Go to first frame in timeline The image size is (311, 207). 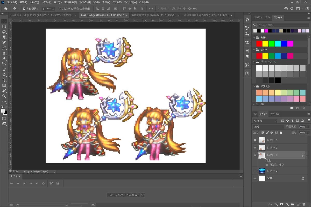[x=11, y=183]
